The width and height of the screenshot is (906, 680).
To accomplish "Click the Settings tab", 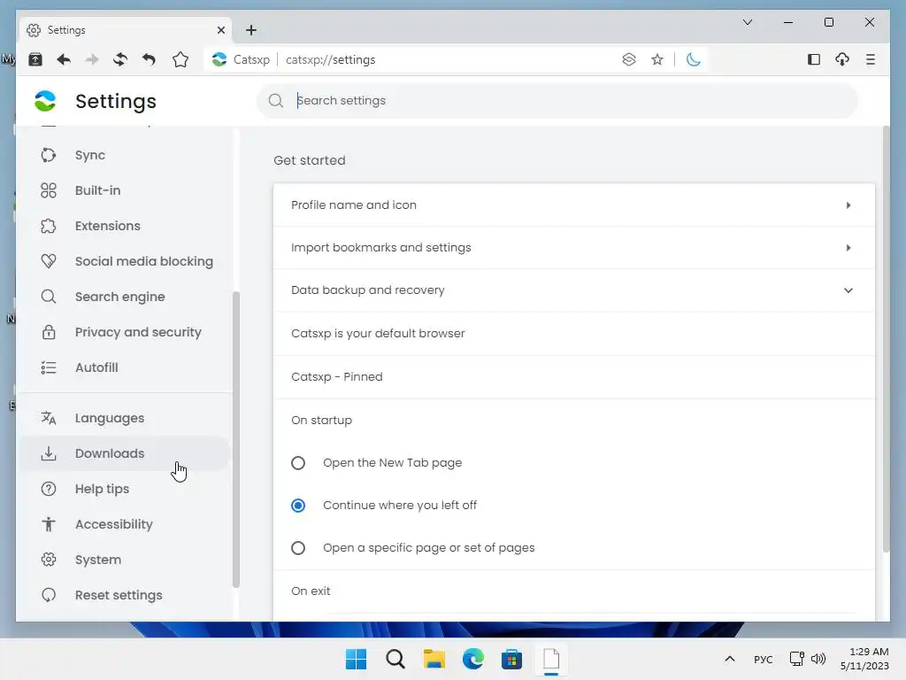I will click(126, 30).
